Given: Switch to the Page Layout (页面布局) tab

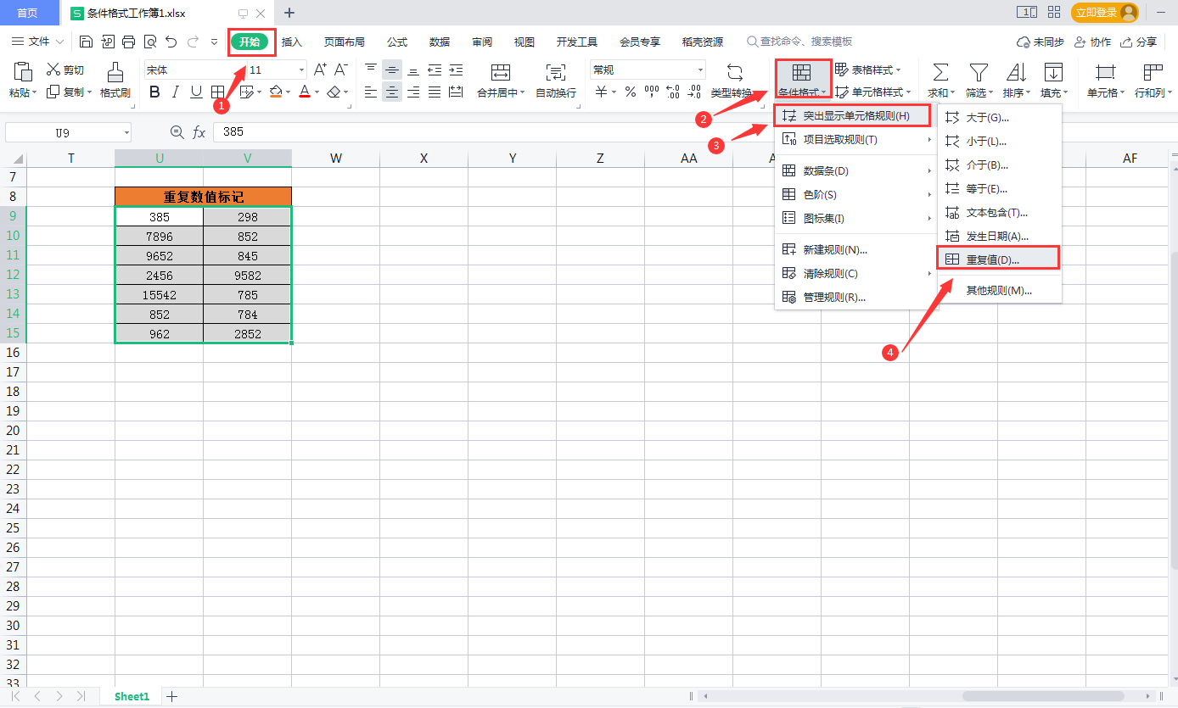Looking at the screenshot, I should 345,42.
